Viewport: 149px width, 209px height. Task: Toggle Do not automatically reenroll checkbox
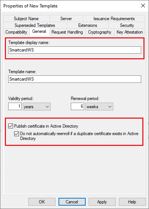pyautogui.click(x=16, y=134)
